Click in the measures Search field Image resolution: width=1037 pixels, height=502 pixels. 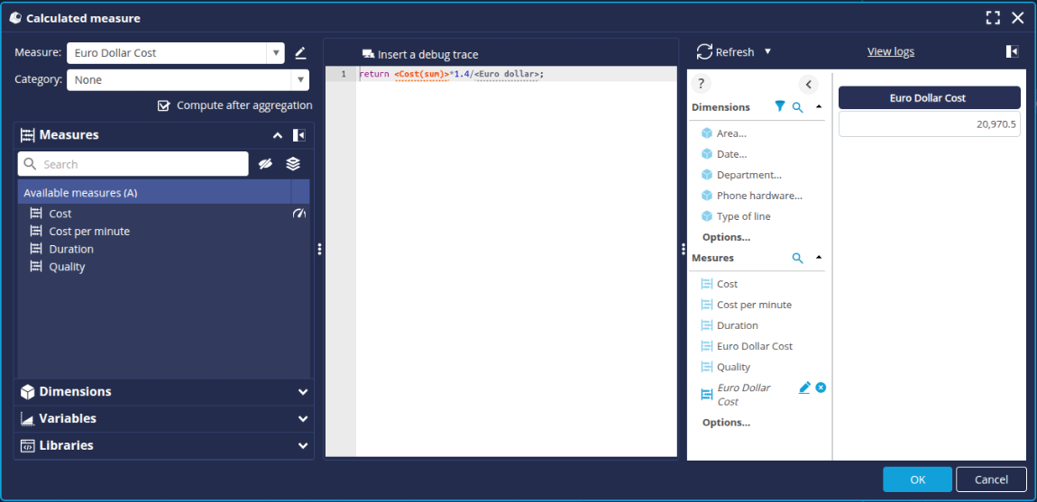pyautogui.click(x=142, y=164)
